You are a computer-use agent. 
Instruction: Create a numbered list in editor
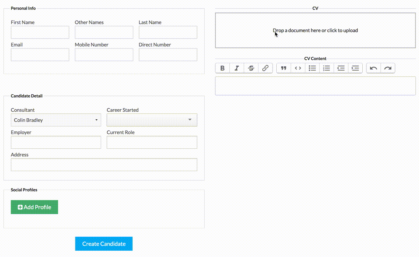327,68
